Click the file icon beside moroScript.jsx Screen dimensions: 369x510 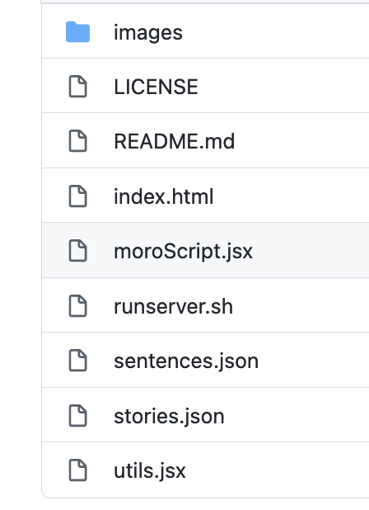pyautogui.click(x=78, y=251)
